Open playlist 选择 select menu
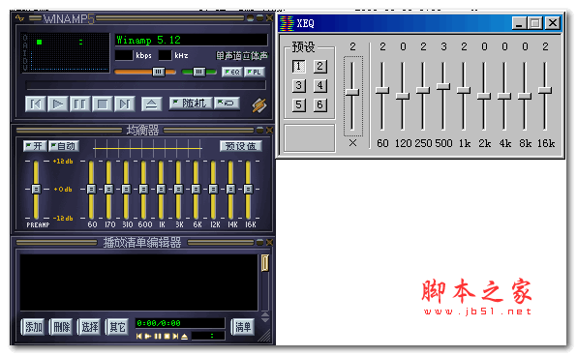 [x=89, y=327]
